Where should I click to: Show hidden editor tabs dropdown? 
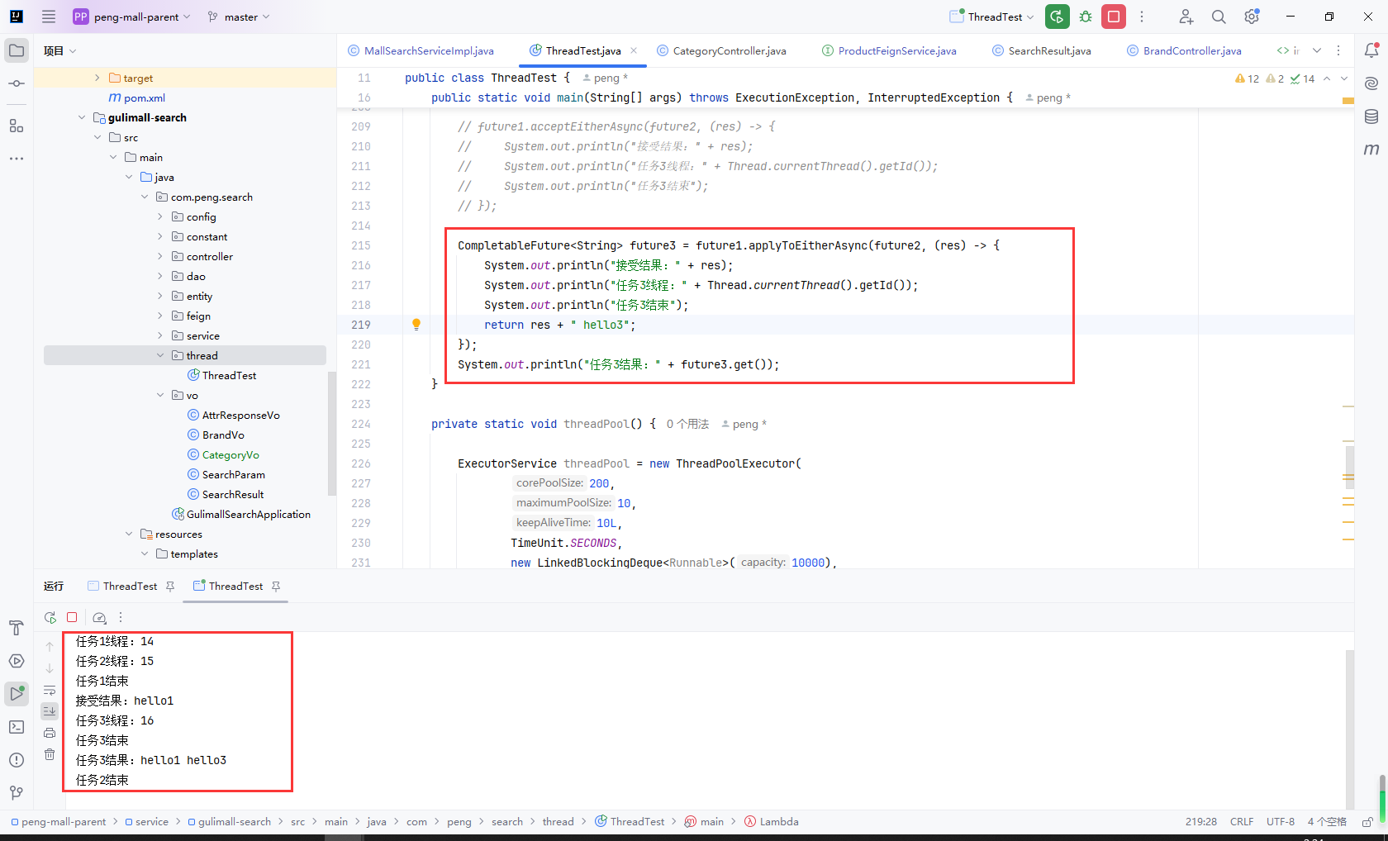point(1317,50)
